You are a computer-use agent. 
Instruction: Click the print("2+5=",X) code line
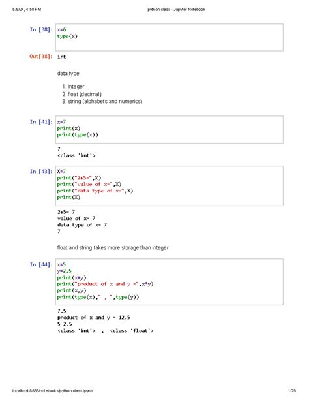(79, 177)
